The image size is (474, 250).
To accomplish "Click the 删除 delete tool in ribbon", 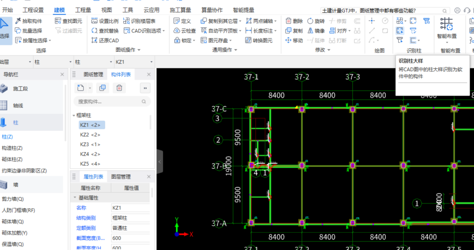I will point(294,21).
